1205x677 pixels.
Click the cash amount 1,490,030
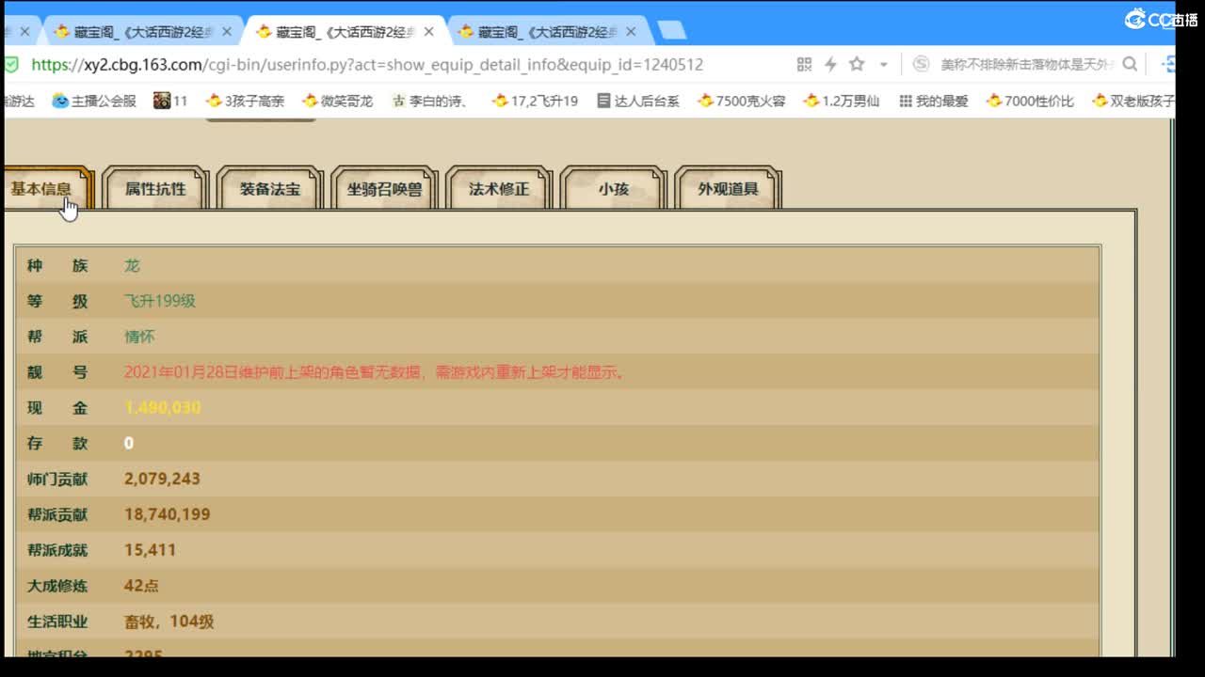click(163, 408)
